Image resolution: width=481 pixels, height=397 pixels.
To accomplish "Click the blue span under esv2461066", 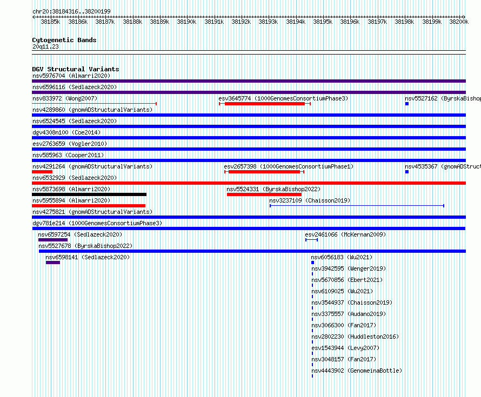I will pyautogui.click(x=311, y=240).
